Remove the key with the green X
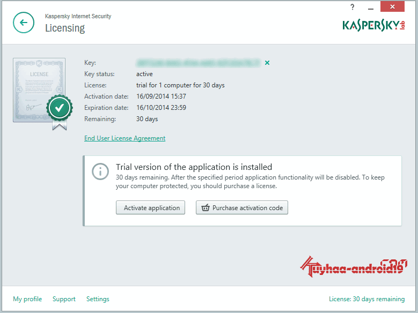 point(267,63)
